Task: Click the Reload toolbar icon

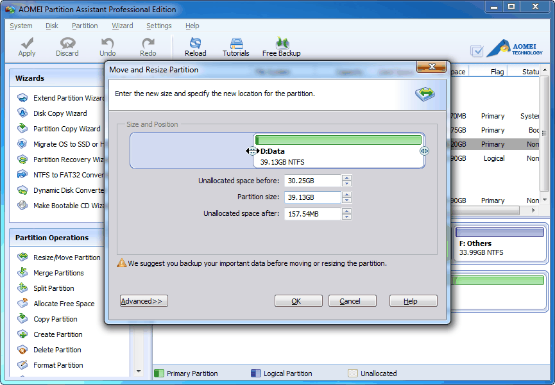Action: point(195,43)
